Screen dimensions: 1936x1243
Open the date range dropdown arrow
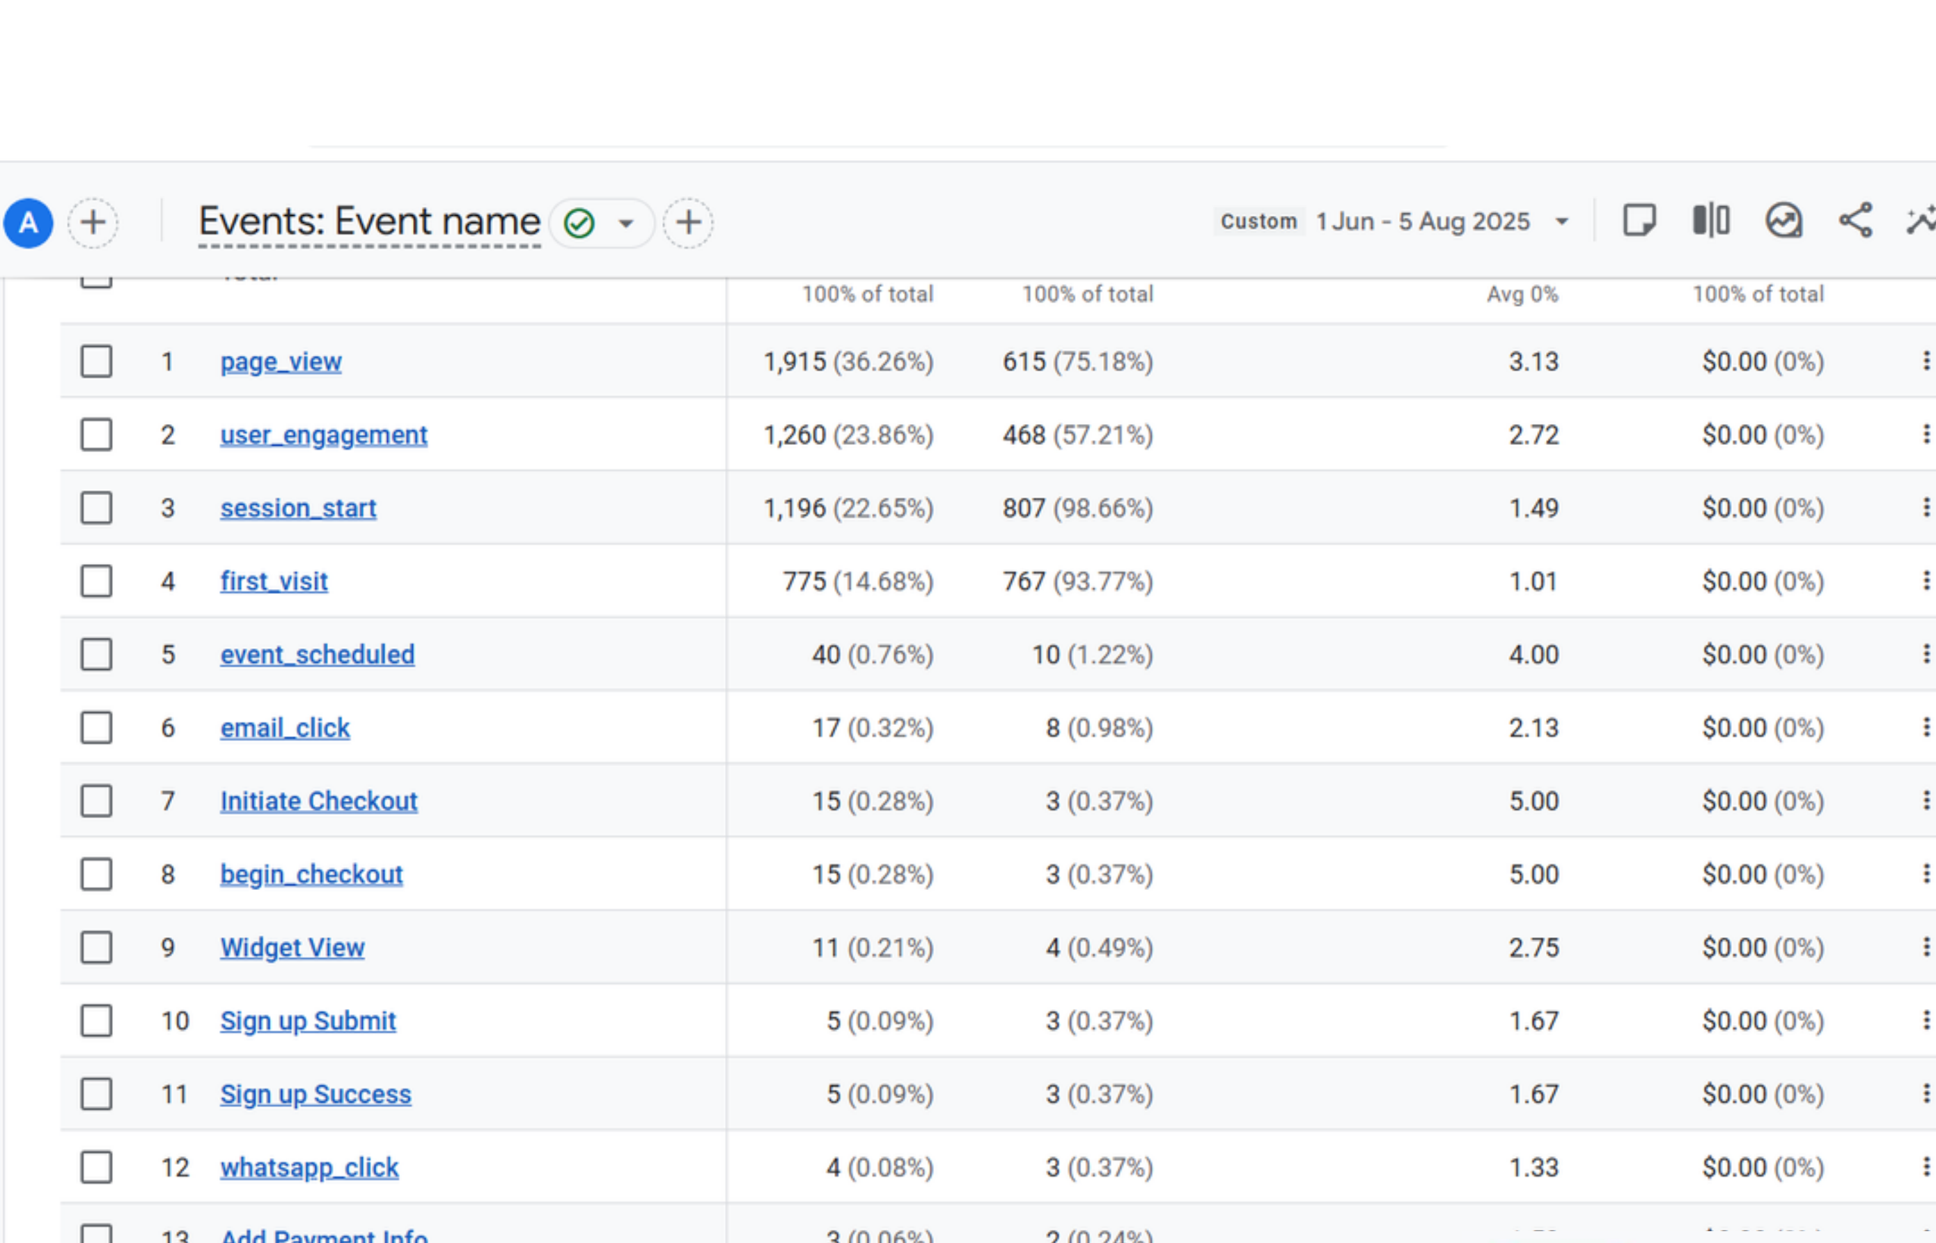(x=1562, y=222)
